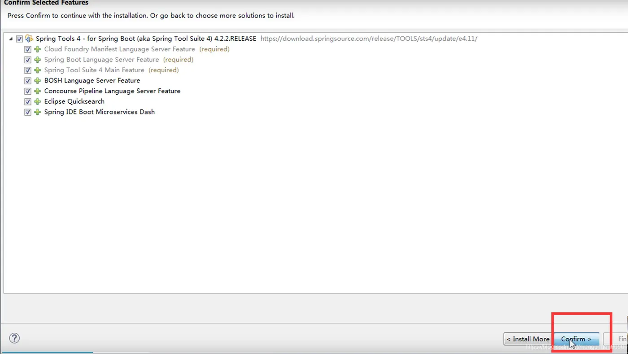Click the help question mark icon
The width and height of the screenshot is (628, 354).
[14, 338]
